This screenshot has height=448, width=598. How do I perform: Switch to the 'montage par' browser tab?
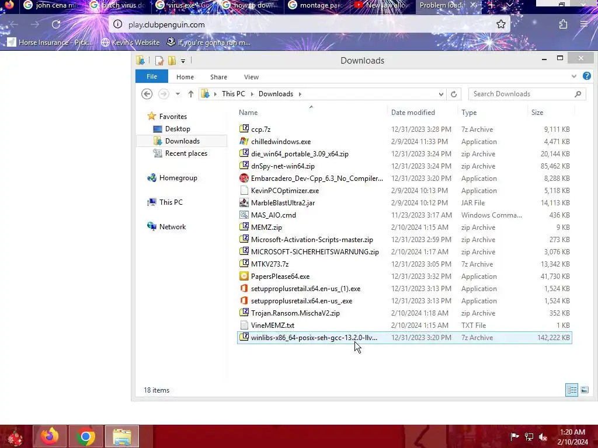click(x=316, y=5)
